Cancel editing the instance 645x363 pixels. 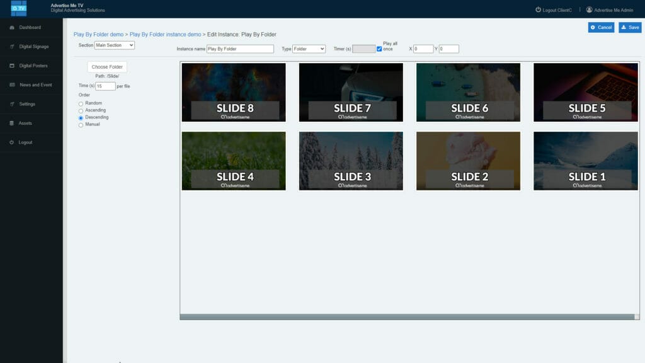(x=600, y=28)
